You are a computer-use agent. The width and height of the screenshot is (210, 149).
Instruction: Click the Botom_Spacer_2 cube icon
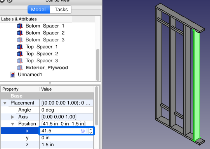20,33
